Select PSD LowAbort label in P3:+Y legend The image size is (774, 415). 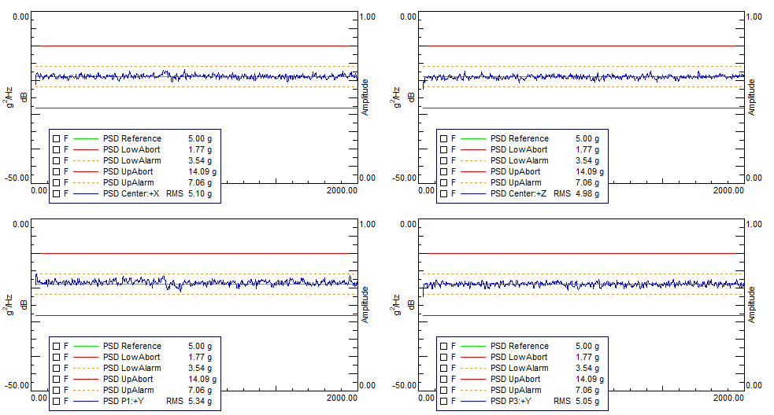(x=519, y=357)
